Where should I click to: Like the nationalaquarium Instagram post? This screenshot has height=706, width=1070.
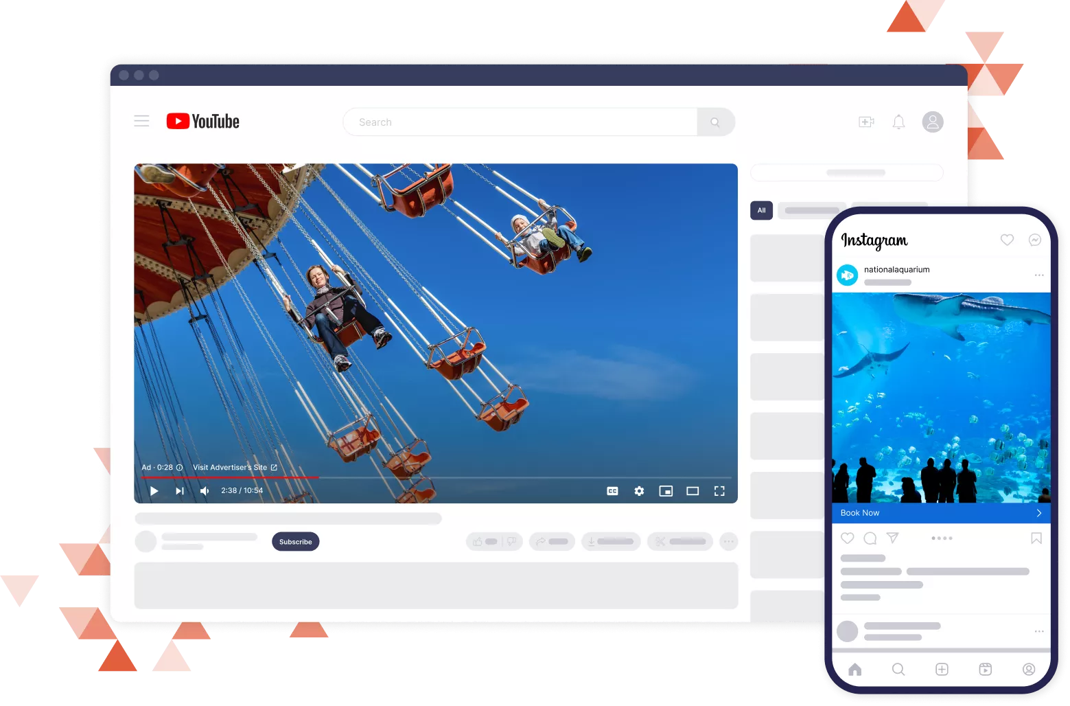pyautogui.click(x=847, y=538)
